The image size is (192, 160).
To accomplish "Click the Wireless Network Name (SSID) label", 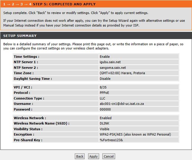I will point(42,123).
